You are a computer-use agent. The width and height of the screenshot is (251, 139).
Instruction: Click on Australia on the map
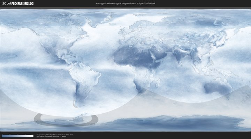coord(218,89)
